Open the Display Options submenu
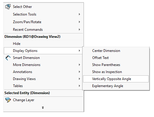154x117 pixels. click(43, 51)
